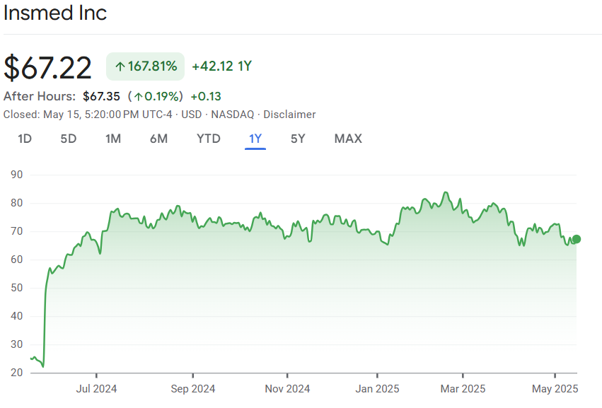
Task: Click the Sep 2024 axis label
Action: click(x=192, y=389)
